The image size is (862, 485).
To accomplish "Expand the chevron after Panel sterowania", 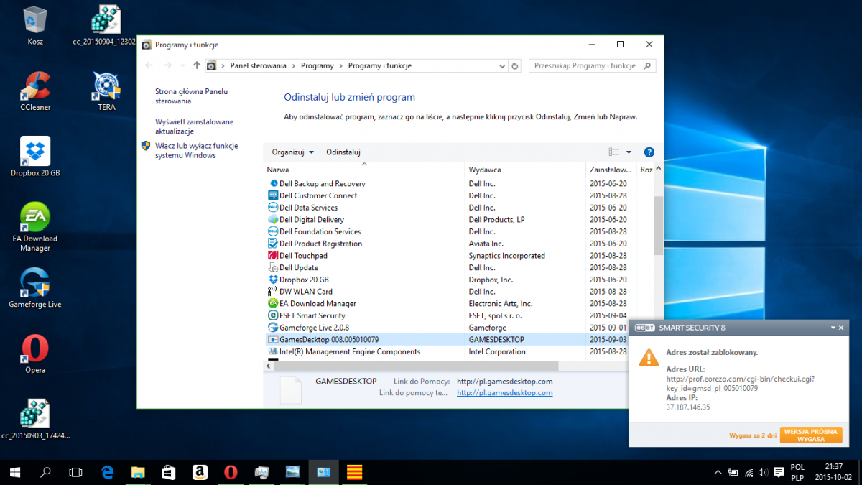I will tap(293, 65).
